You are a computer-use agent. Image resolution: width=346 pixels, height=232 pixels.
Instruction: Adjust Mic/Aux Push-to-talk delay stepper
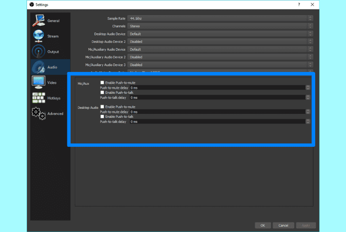pyautogui.click(x=308, y=97)
